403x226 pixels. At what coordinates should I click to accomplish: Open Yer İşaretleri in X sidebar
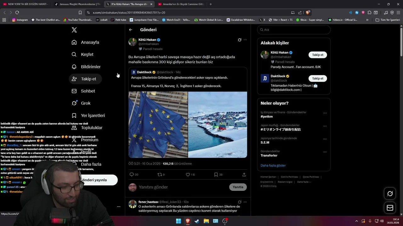[x=88, y=115]
